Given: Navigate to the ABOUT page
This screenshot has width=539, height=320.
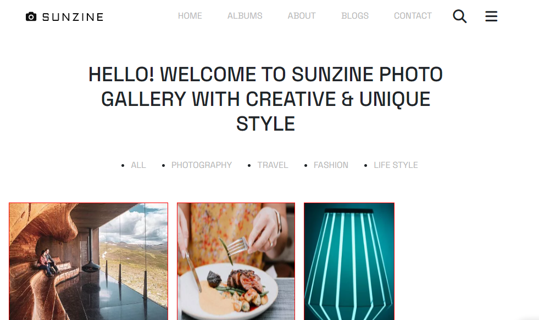Looking at the screenshot, I should (x=302, y=16).
